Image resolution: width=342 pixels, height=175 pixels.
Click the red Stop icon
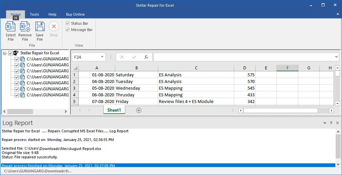click(x=54, y=27)
